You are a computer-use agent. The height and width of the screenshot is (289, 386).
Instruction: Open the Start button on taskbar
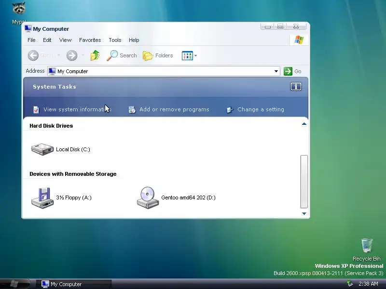click(15, 284)
